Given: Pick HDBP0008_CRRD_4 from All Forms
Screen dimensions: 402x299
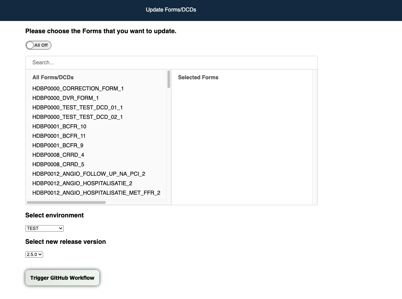Looking at the screenshot, I should click(58, 155).
